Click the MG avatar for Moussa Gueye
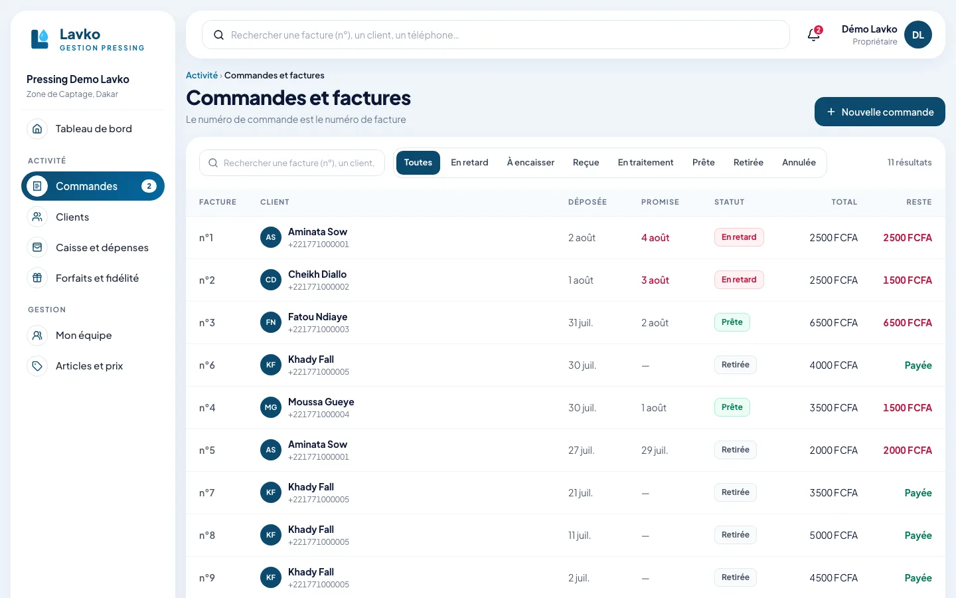Viewport: 956px width, 598px height. pyautogui.click(x=271, y=407)
